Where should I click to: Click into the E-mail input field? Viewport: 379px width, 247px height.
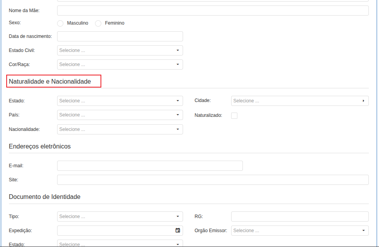[150, 166]
